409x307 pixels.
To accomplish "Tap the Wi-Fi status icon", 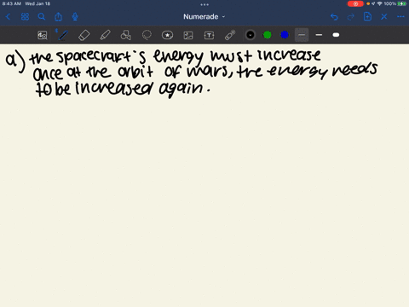I will click(380, 3).
